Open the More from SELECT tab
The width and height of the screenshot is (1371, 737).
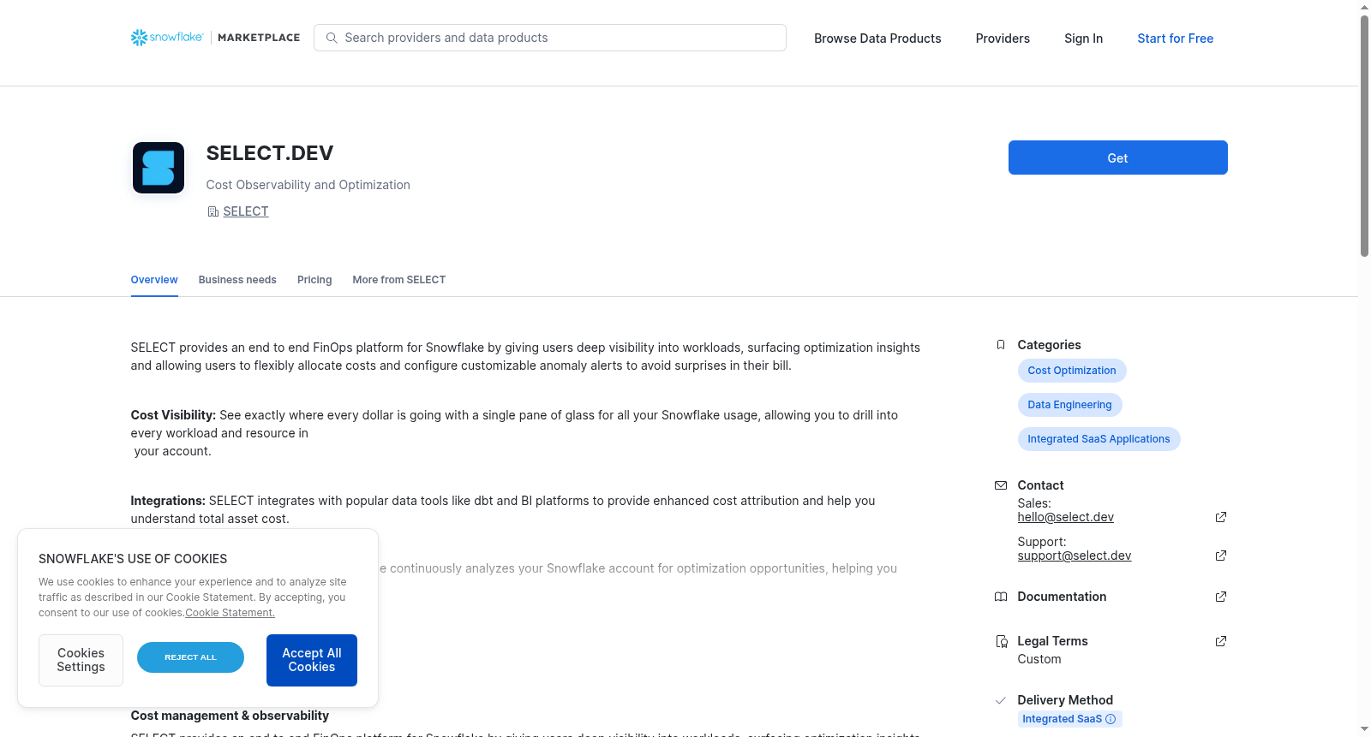[x=399, y=280]
